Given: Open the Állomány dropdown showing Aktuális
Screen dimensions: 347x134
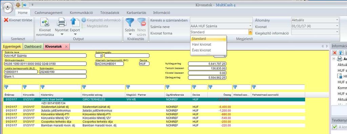Looking at the screenshot, I should click(315, 20).
